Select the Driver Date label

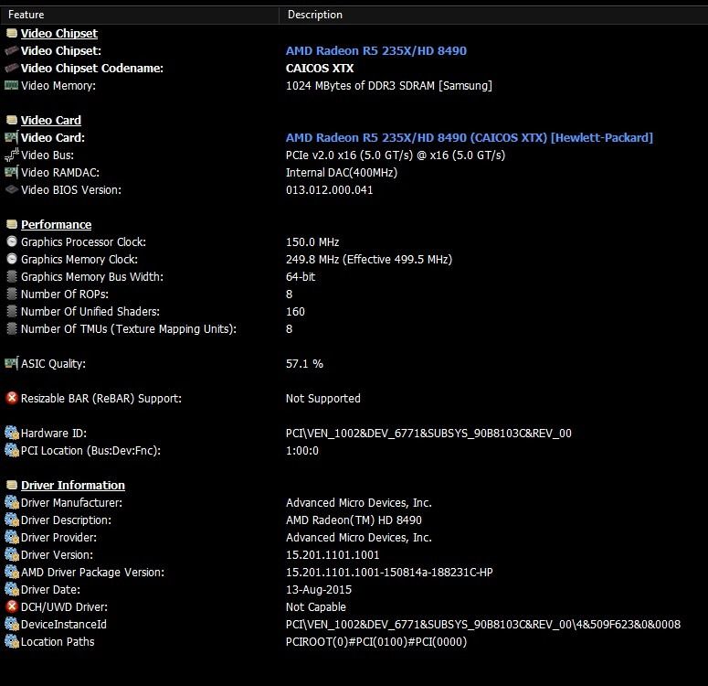point(50,590)
